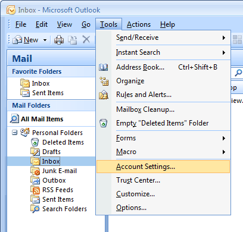Screen dimensions: 243x232
Task: Click the Organize icon in Tools menu
Action: (104, 81)
